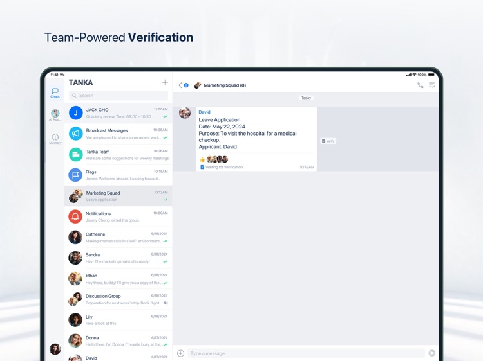
Task: Click the thumbs up reaction emoji
Action: [202, 159]
